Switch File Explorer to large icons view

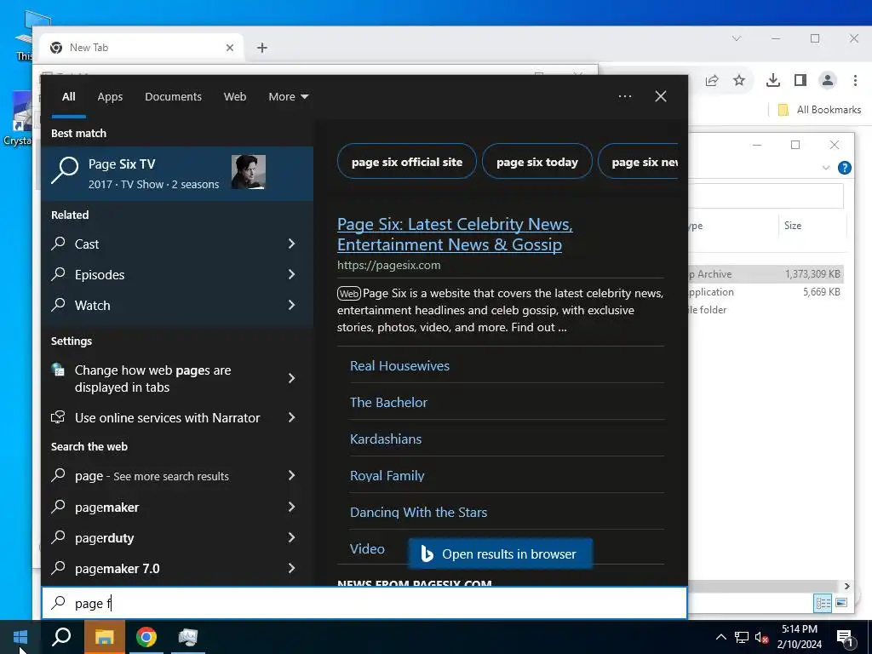click(840, 603)
